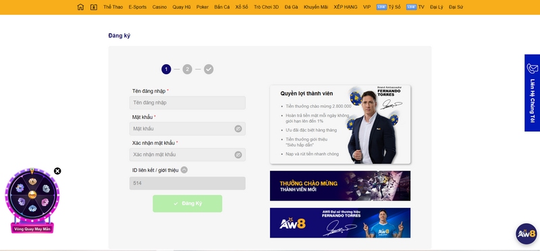Click the LIVE Tỷ Số badge
Screen dimensions: 540x251
point(381,7)
